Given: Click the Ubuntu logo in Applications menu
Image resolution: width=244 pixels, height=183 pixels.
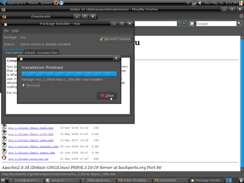Looking at the screenshot, I should point(4,3).
